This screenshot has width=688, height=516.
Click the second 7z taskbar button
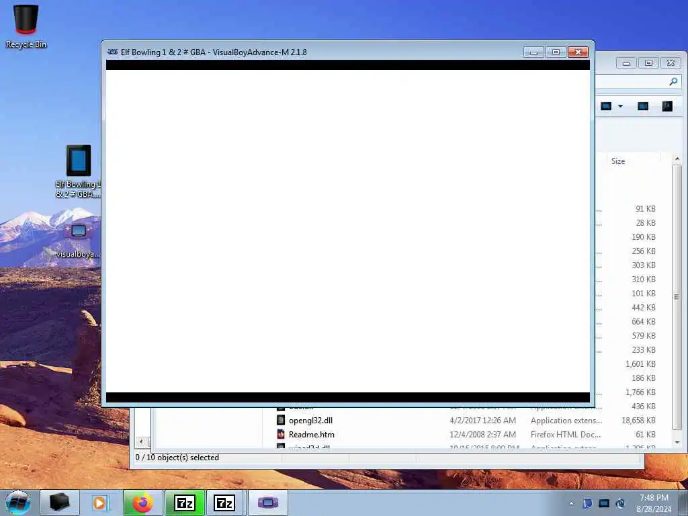(x=224, y=503)
